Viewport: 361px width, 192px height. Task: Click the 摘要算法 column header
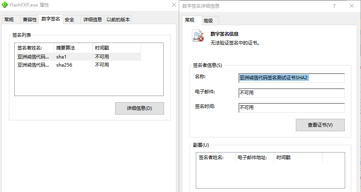click(x=73, y=48)
